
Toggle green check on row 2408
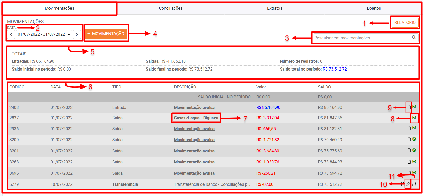[414, 107]
